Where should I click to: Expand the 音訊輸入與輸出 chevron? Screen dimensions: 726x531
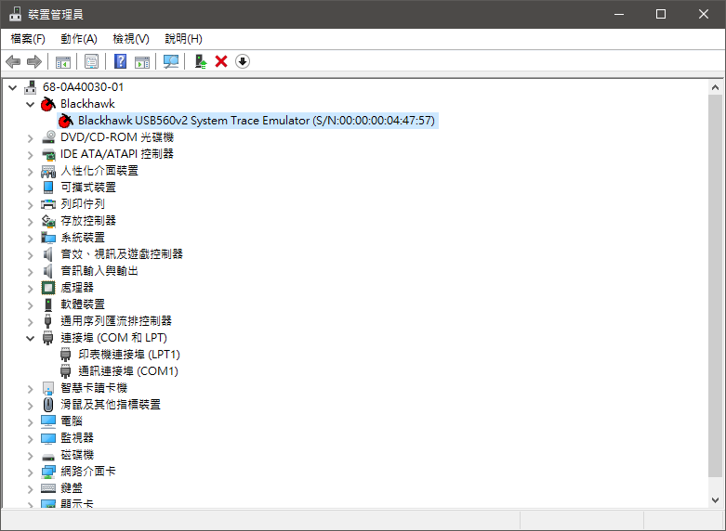pyautogui.click(x=31, y=271)
